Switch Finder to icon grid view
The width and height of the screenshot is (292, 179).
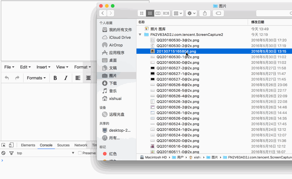click(x=141, y=13)
